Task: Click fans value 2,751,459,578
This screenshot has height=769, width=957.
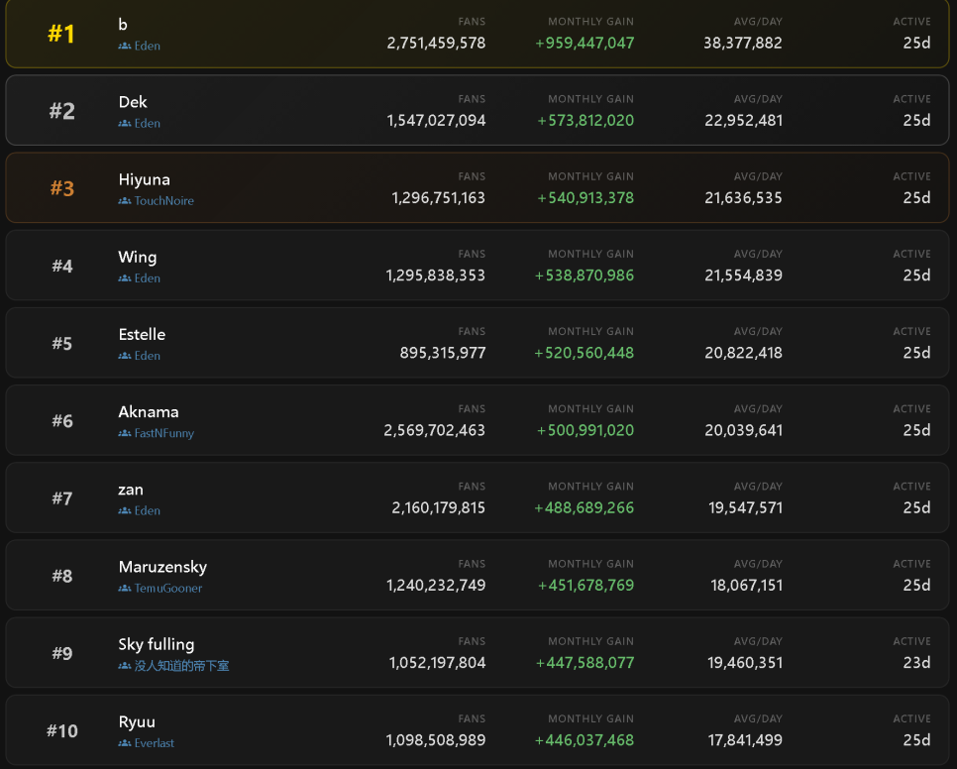Action: pyautogui.click(x=436, y=44)
